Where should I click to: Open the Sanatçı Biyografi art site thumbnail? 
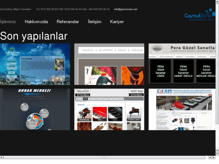point(109,64)
